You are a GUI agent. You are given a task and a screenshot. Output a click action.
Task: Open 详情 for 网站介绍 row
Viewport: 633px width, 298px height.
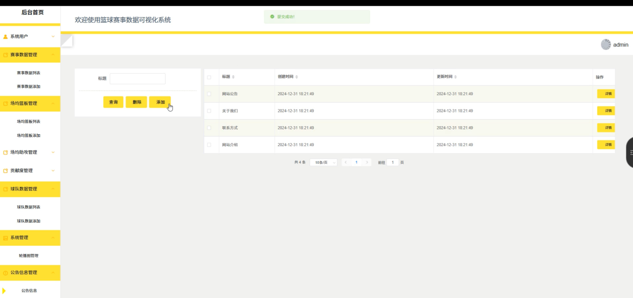[x=606, y=145]
